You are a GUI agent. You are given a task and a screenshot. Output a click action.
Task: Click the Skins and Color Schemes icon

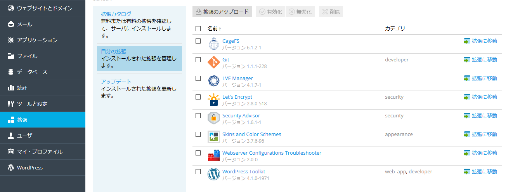tap(213, 137)
